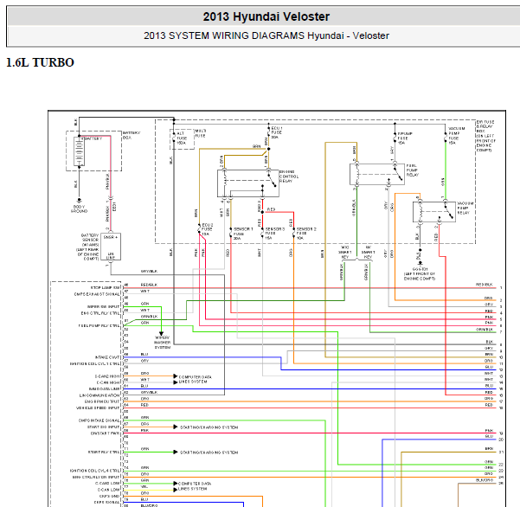
Task: Click 'COMPUTER DATA LINES SYSTEM' beside C-CAN2 LOW
Action: [x=195, y=486]
